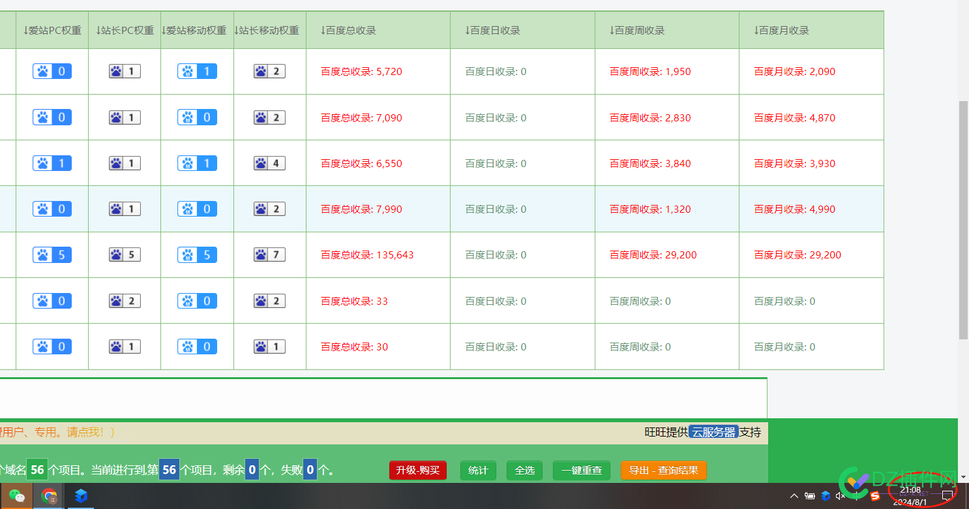Click 爱站移动权重 badge in 百度总收录 30 row

click(197, 347)
